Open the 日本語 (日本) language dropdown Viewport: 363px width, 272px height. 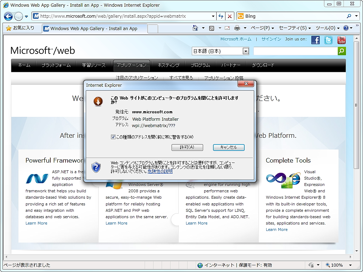coord(220,51)
